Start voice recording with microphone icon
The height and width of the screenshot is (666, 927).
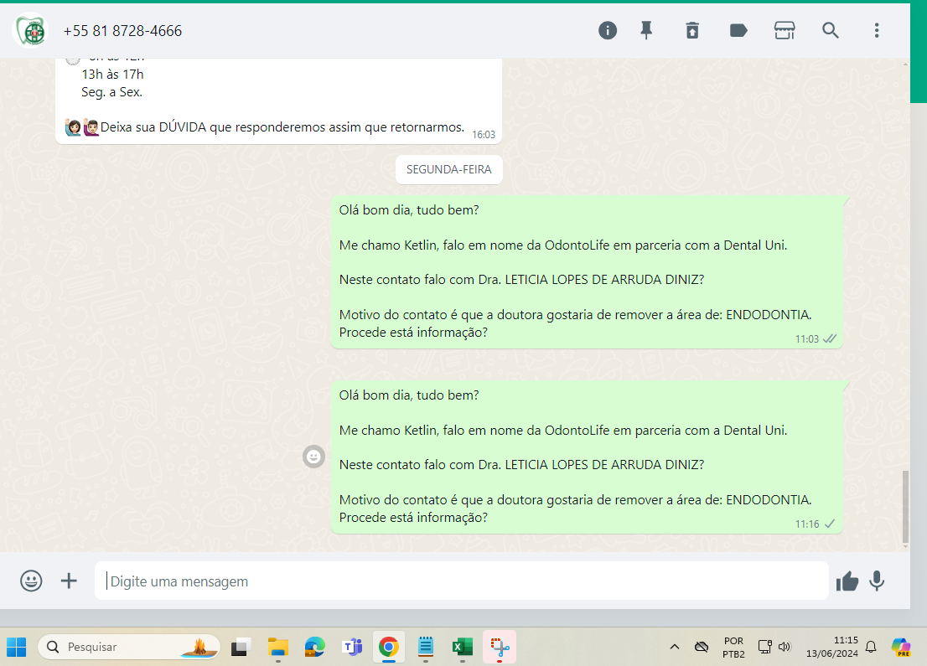click(877, 581)
